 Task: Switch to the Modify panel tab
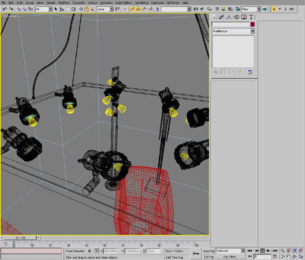tap(221, 17)
